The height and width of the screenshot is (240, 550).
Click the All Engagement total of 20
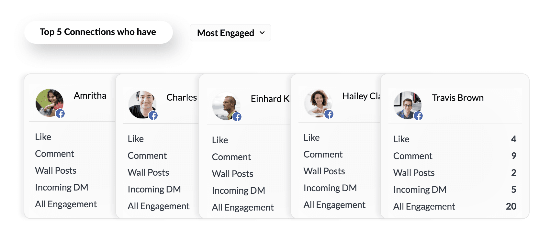click(x=511, y=206)
